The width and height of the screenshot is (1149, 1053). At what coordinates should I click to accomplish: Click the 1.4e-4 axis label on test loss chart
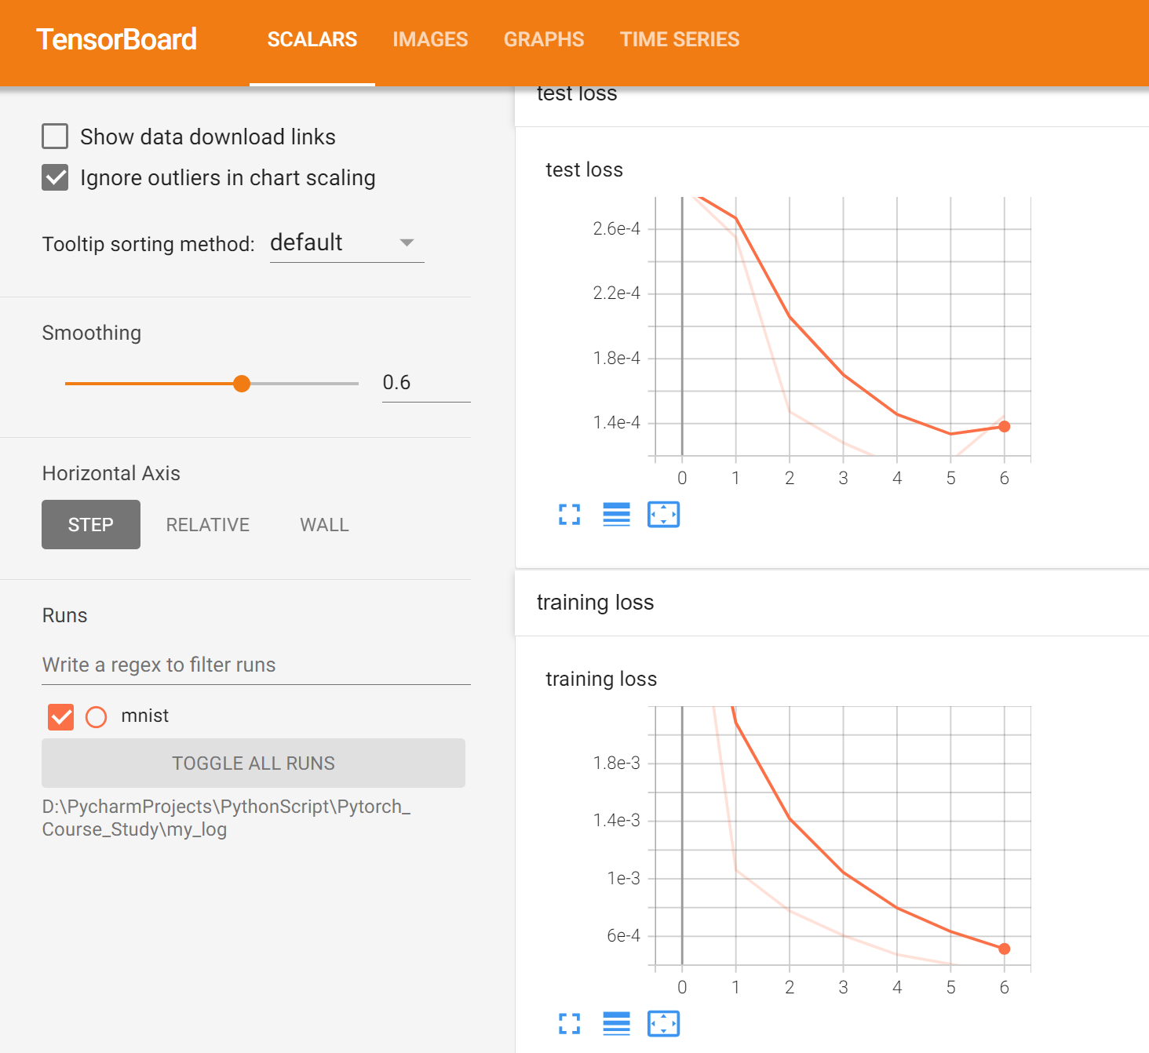(617, 422)
